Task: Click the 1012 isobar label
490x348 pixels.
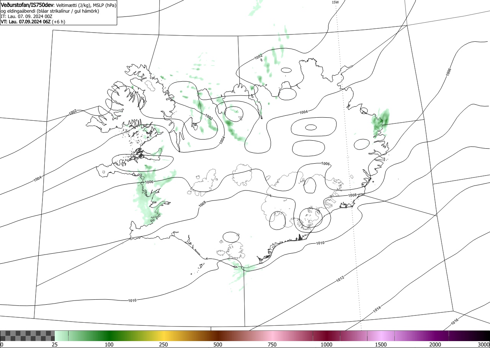Action: pyautogui.click(x=340, y=279)
